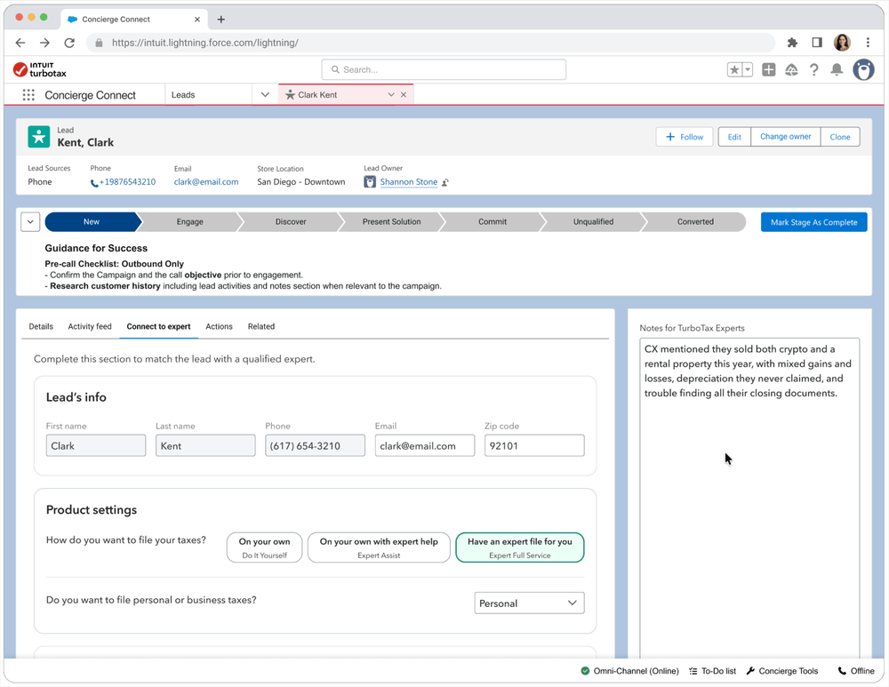Switch to the Related tab
889x687 pixels.
coord(260,326)
